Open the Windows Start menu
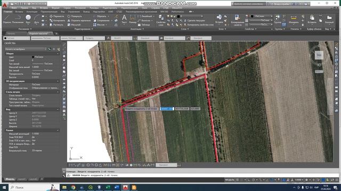The image size is (341, 191). [x=4, y=187]
